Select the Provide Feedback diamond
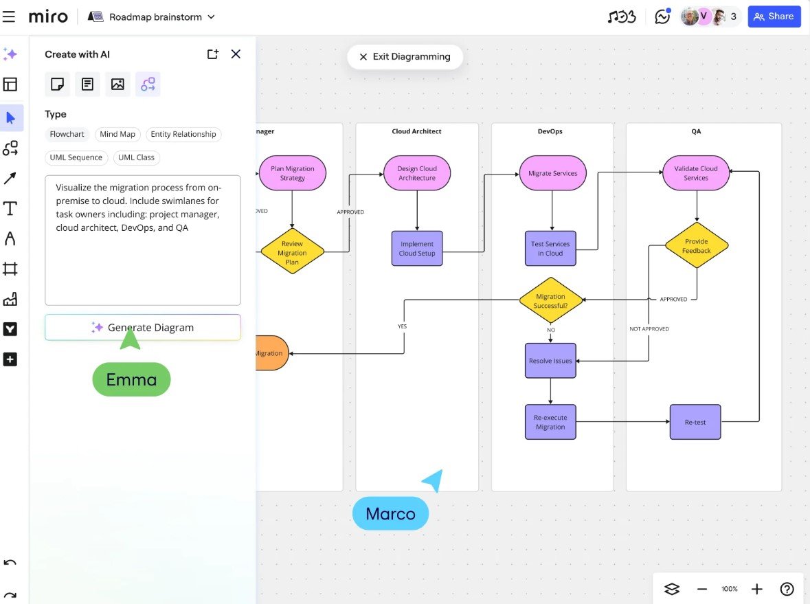The image size is (810, 604). pos(697,245)
